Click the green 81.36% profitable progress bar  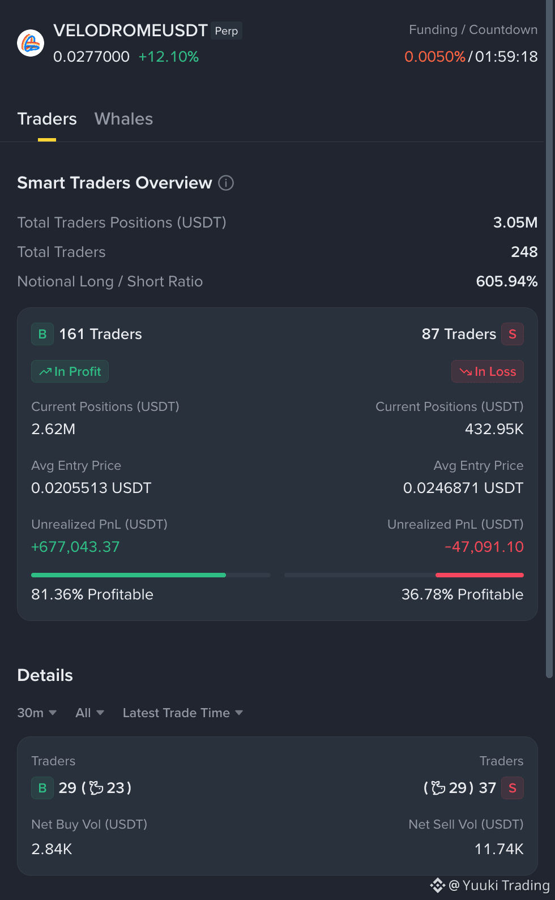point(129,575)
